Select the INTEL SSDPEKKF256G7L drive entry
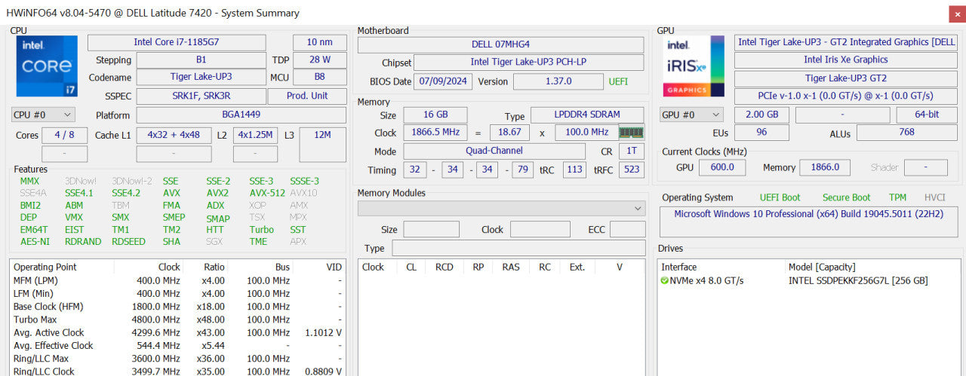Image resolution: width=966 pixels, height=376 pixels. (858, 280)
